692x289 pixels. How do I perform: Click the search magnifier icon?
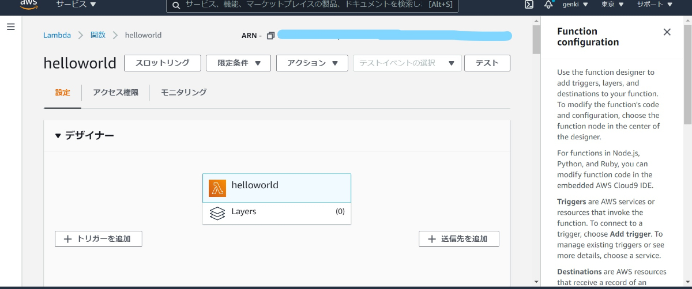tap(176, 5)
